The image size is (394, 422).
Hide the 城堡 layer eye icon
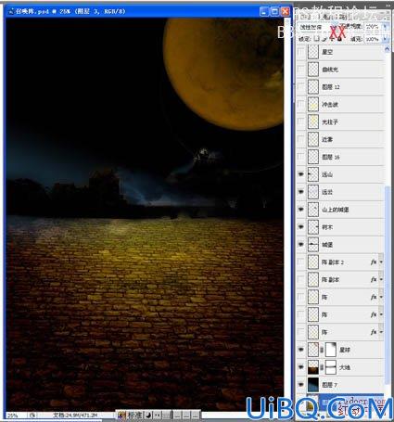[300, 245]
